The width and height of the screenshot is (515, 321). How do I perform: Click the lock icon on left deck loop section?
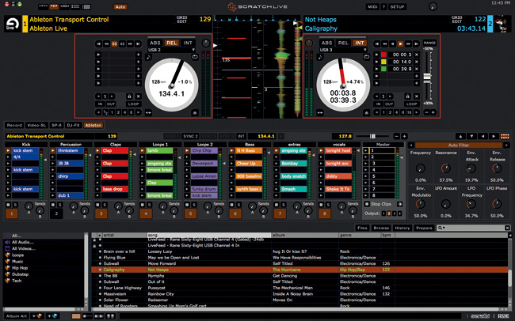point(129,96)
